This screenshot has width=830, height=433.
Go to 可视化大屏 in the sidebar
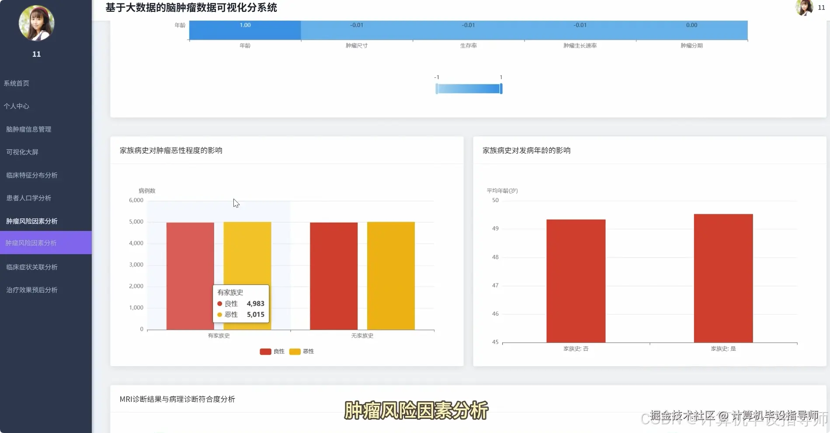[x=22, y=152]
